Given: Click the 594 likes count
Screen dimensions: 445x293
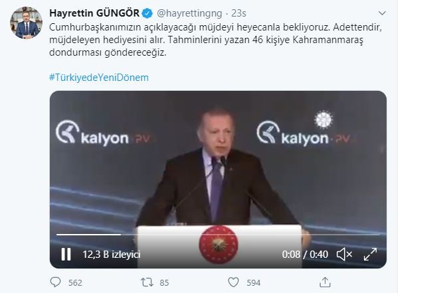Looking at the screenshot, I should [x=254, y=282].
